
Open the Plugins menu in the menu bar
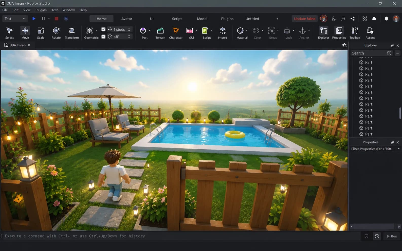(41, 10)
